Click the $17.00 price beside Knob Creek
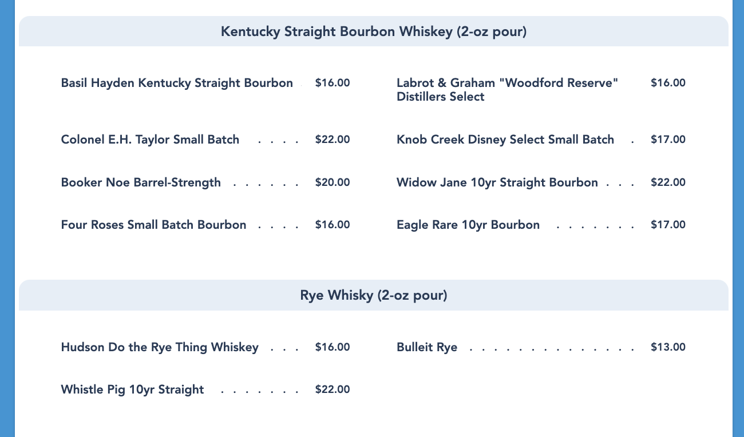744x437 pixels. (x=668, y=140)
